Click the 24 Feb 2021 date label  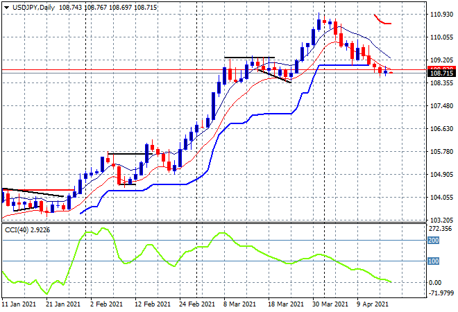click(x=197, y=304)
